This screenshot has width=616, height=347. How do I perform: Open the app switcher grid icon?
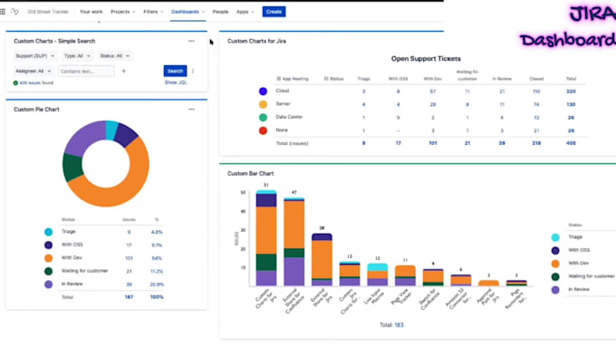(x=3, y=12)
